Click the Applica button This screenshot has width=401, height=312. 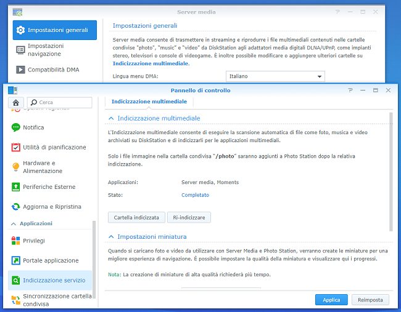331,300
